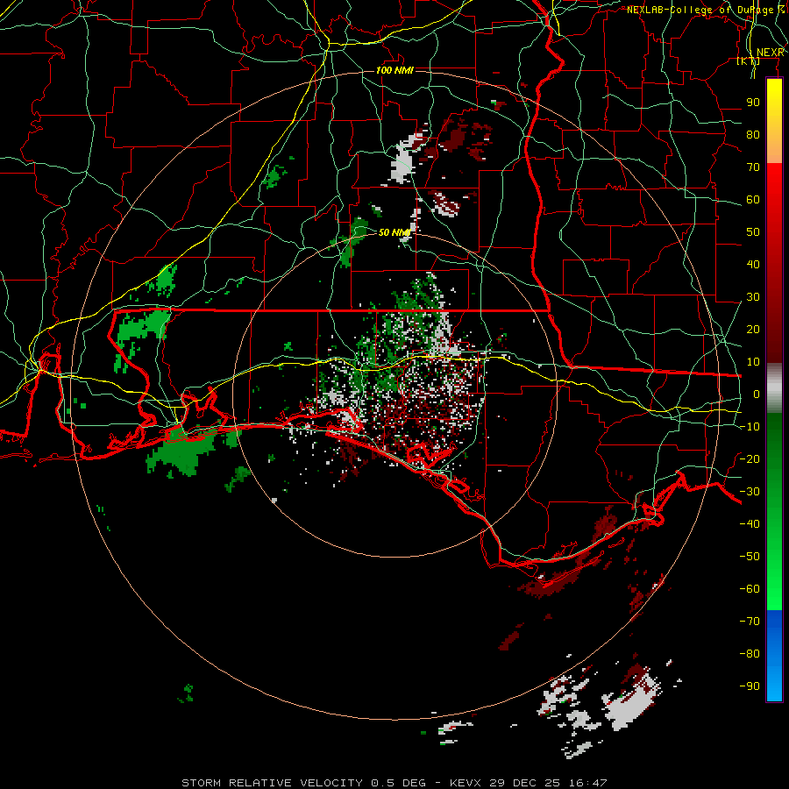Click the "60" value on velocity scale
789x789 pixels.
pyautogui.click(x=753, y=200)
